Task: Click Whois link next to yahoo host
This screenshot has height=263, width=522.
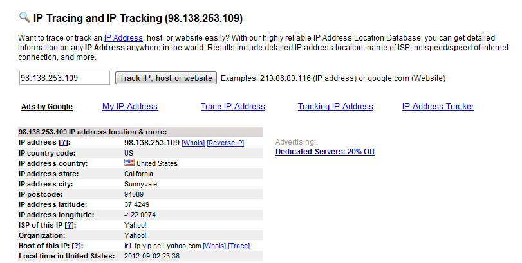Action: pyautogui.click(x=214, y=246)
